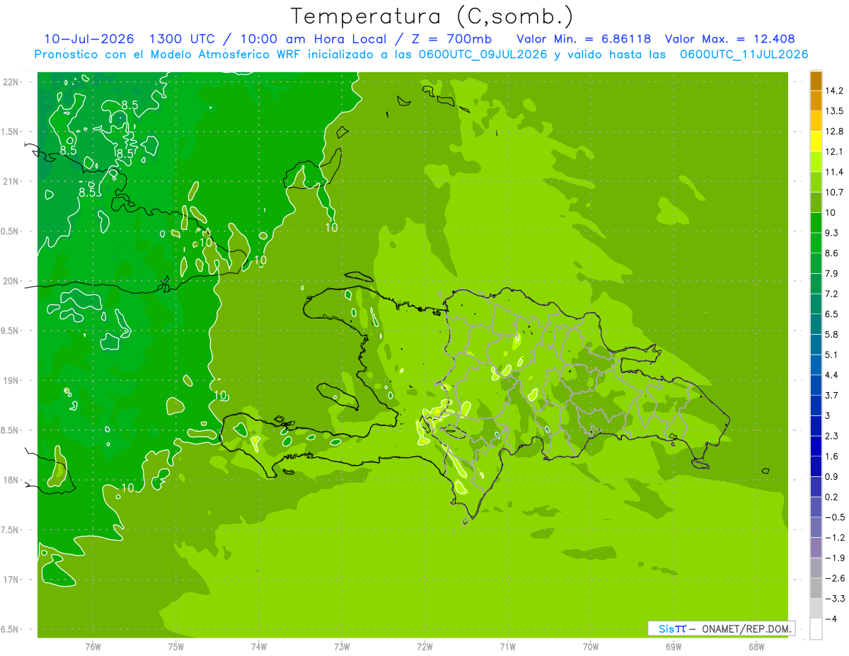Click the "72W" longitude label
849x656 pixels.
pos(424,647)
